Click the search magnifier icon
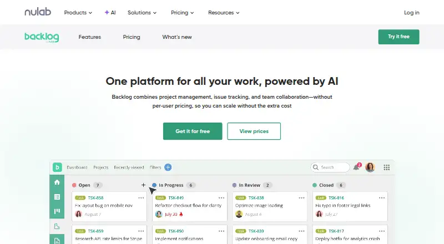The image size is (444, 244). tap(315, 167)
